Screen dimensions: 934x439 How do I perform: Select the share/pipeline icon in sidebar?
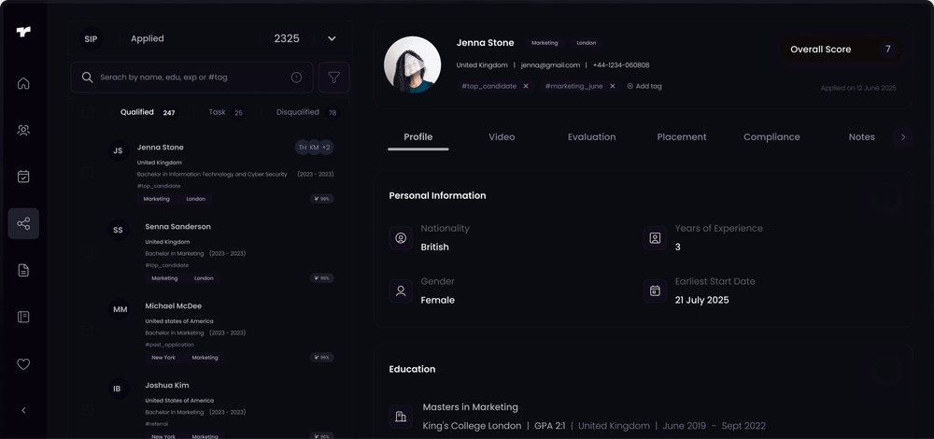(23, 223)
